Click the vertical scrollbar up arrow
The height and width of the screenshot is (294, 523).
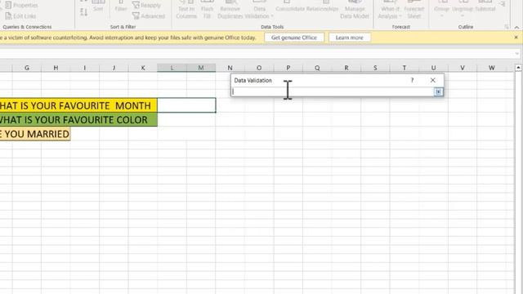pos(518,68)
